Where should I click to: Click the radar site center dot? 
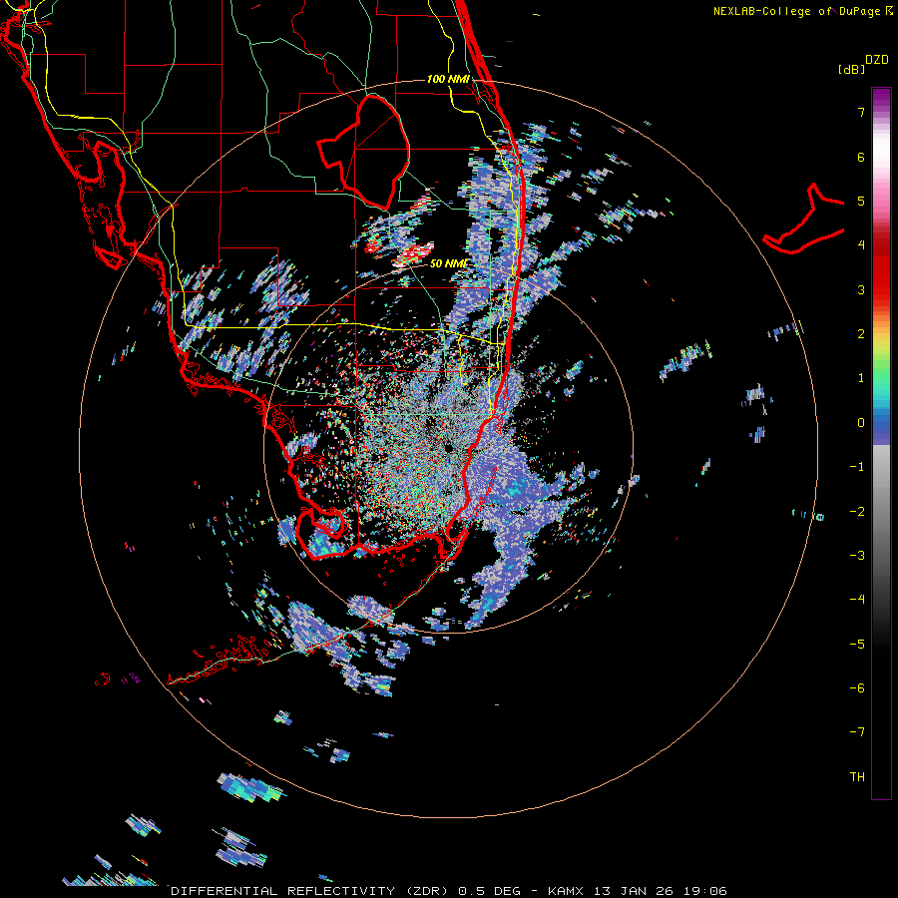[448, 448]
